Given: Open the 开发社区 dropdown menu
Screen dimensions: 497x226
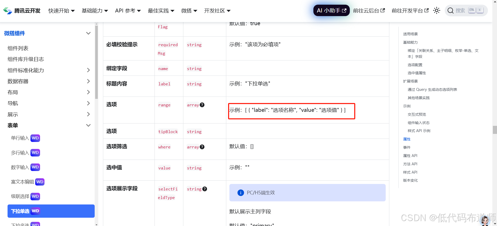Looking at the screenshot, I should (x=217, y=11).
